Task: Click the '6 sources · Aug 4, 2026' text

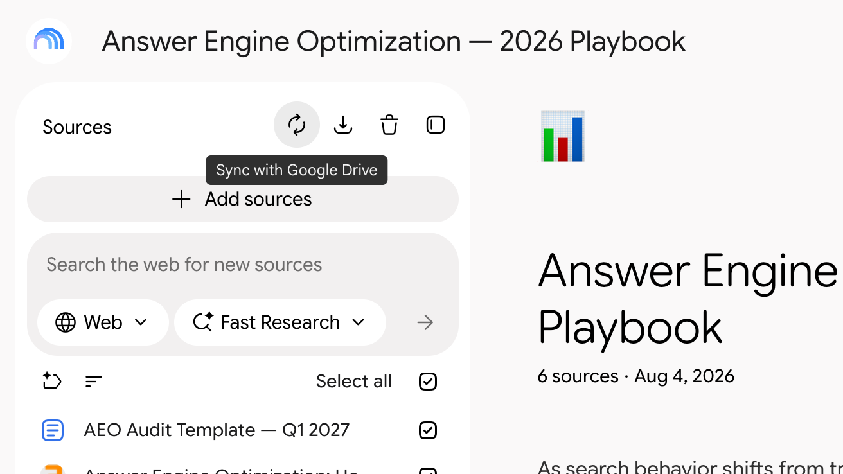Action: pos(635,376)
